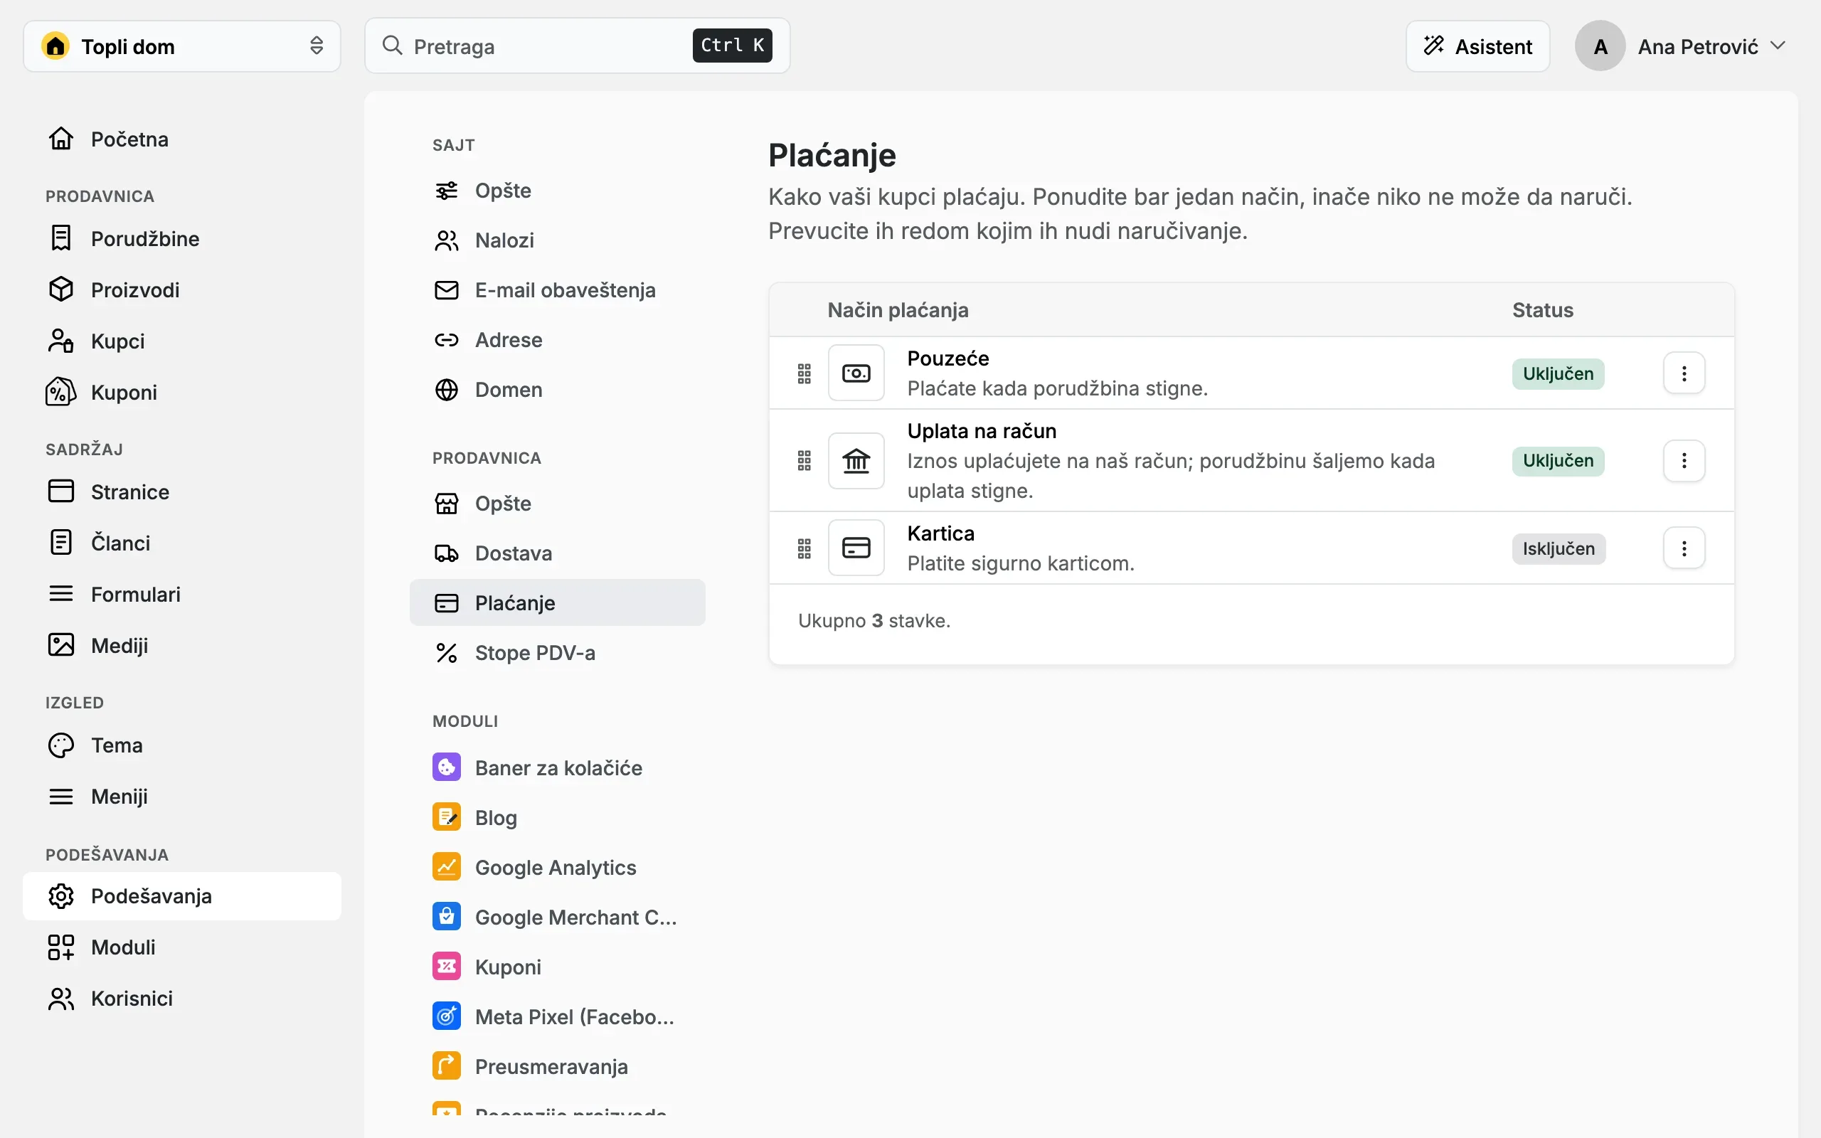Screen dimensions: 1821x1138
Task: Click the Kupci customer icon
Action: pos(61,341)
